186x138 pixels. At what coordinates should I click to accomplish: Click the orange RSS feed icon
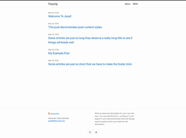pyautogui.click(x=49, y=114)
